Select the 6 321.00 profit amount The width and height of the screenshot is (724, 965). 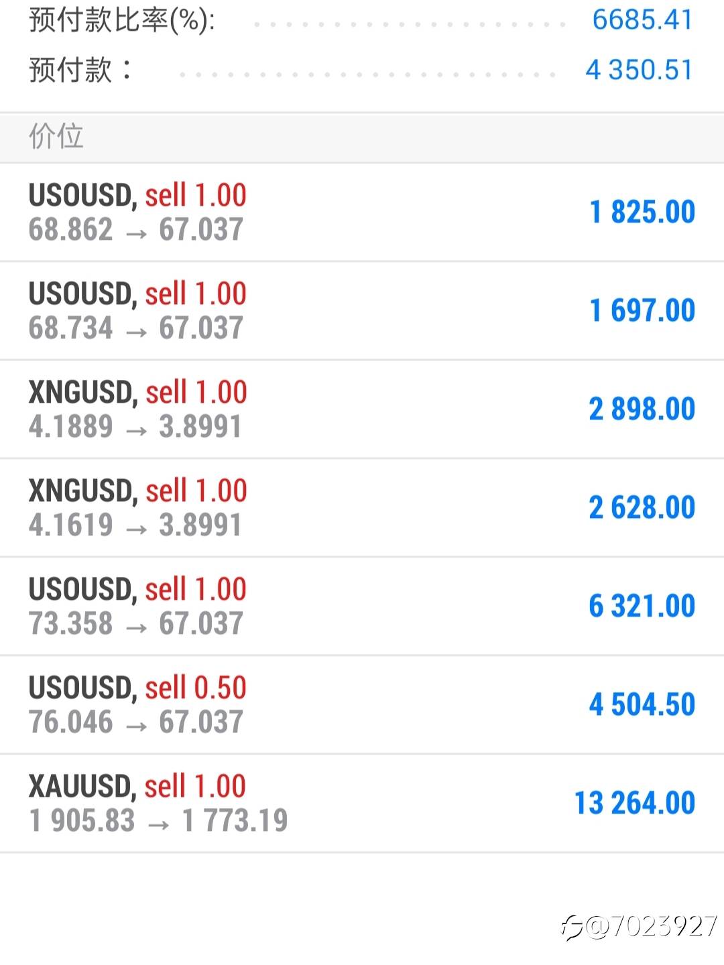coord(642,606)
